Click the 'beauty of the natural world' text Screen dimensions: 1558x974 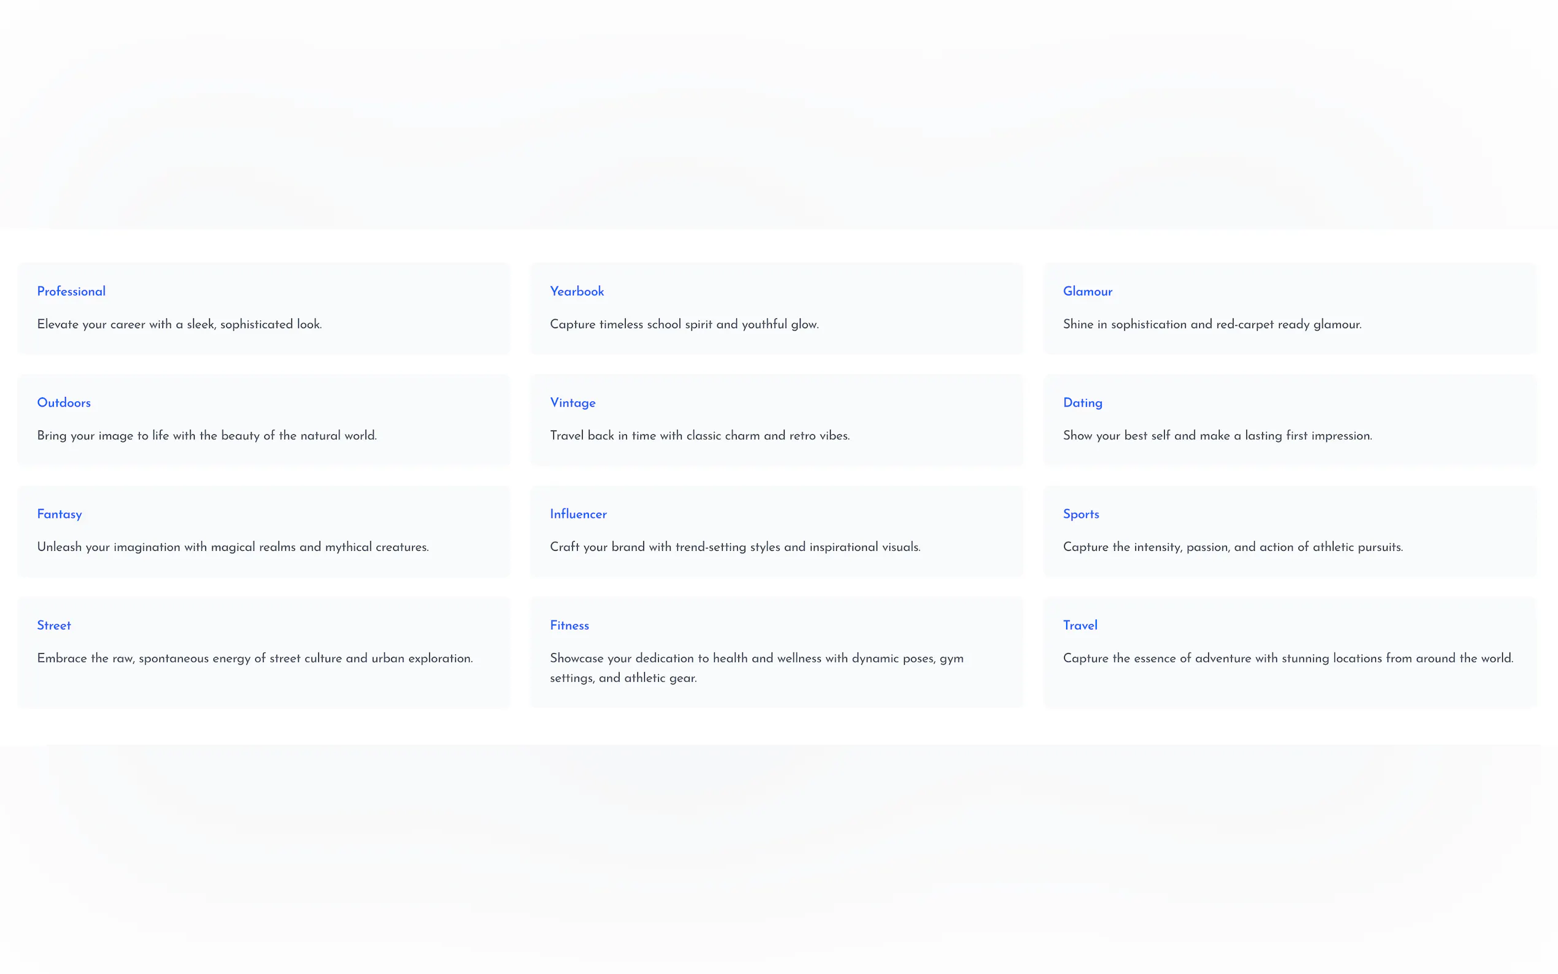click(207, 435)
